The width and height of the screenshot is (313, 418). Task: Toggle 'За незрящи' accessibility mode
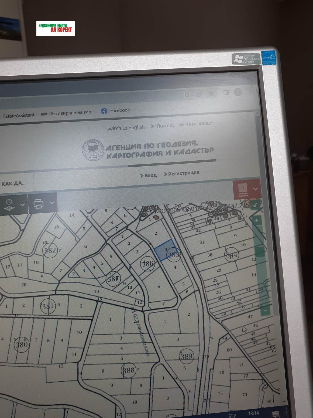coord(196,124)
